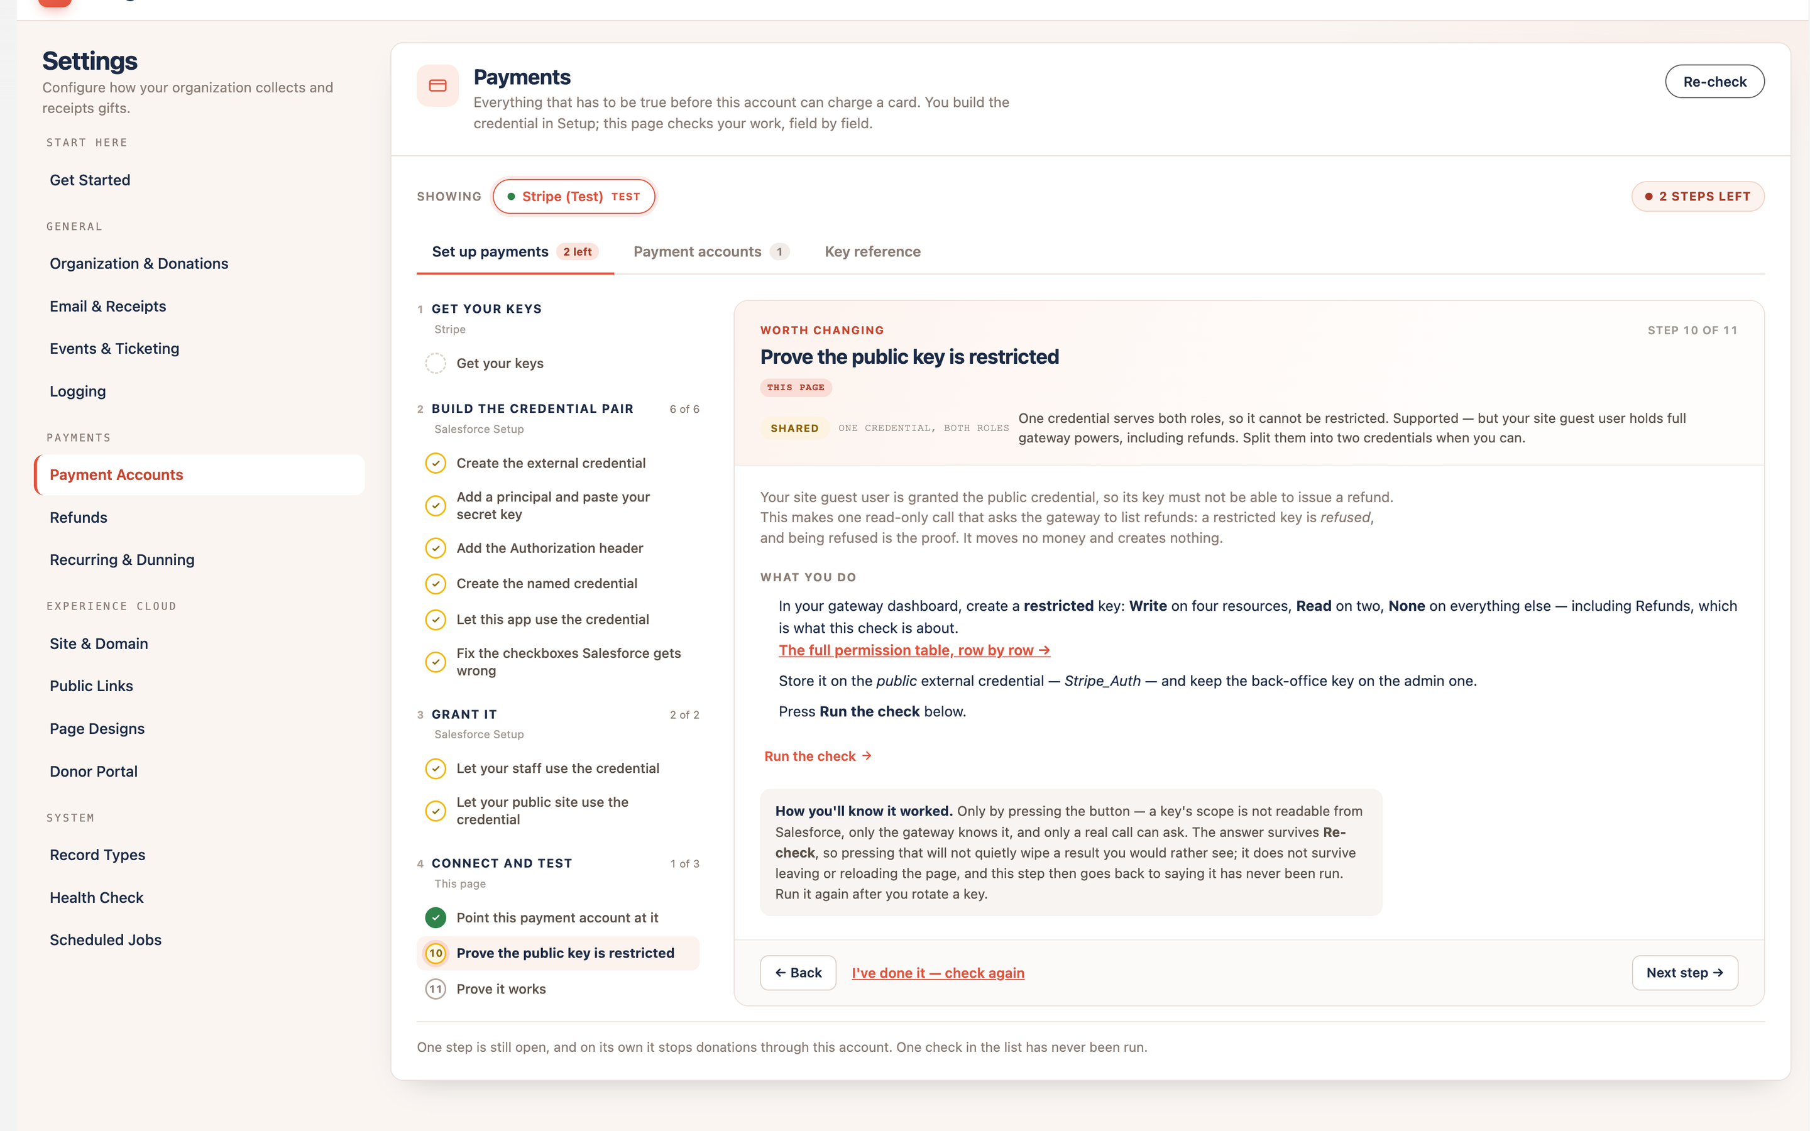
Task: Select Create the external credential step
Action: pyautogui.click(x=558, y=463)
